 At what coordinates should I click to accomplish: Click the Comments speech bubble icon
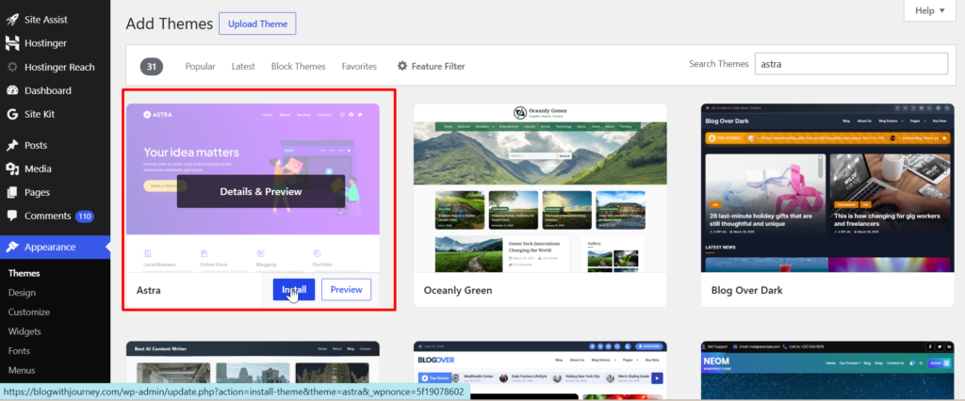[x=12, y=216]
